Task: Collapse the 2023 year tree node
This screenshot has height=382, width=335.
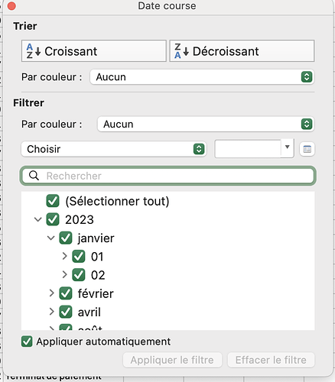Action: (x=38, y=219)
